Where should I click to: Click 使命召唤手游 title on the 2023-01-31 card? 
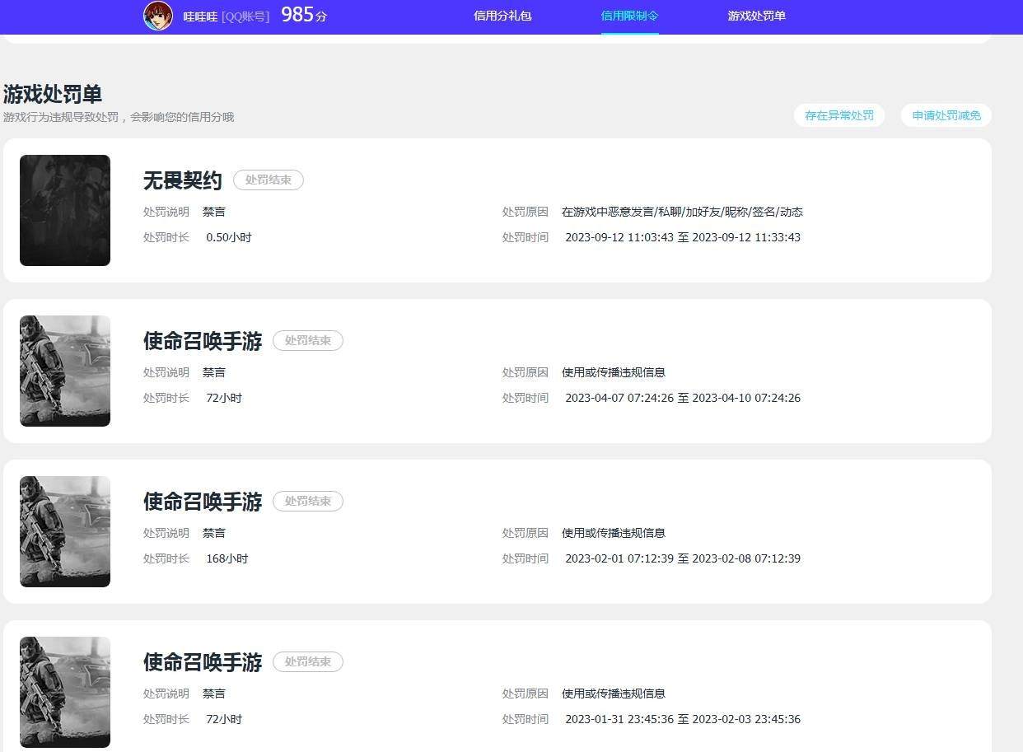pyautogui.click(x=203, y=661)
